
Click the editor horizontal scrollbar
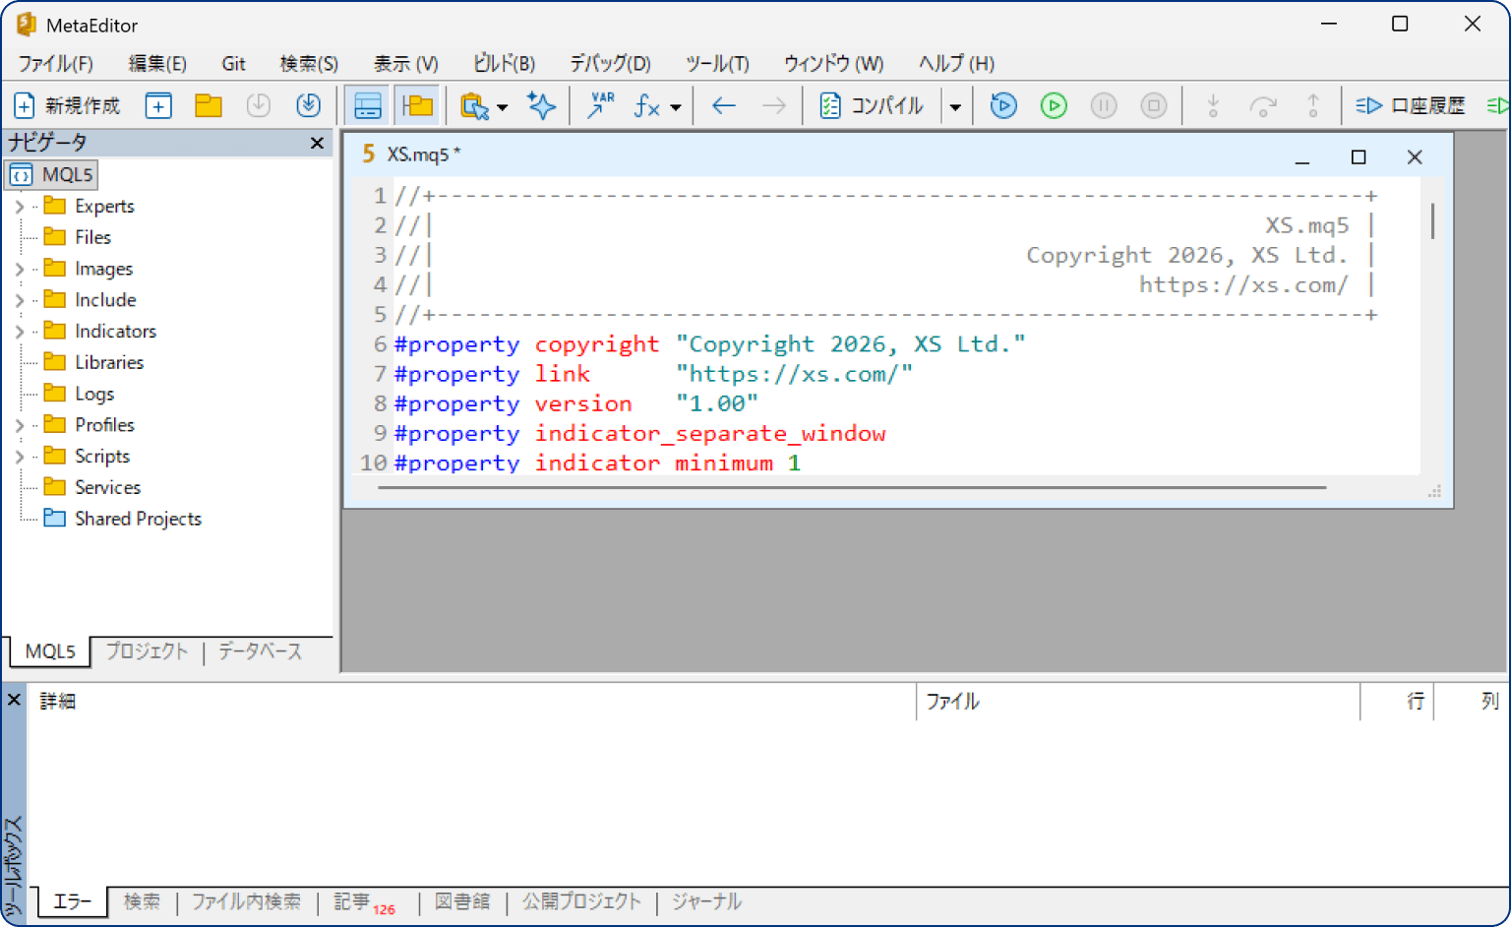point(852,487)
